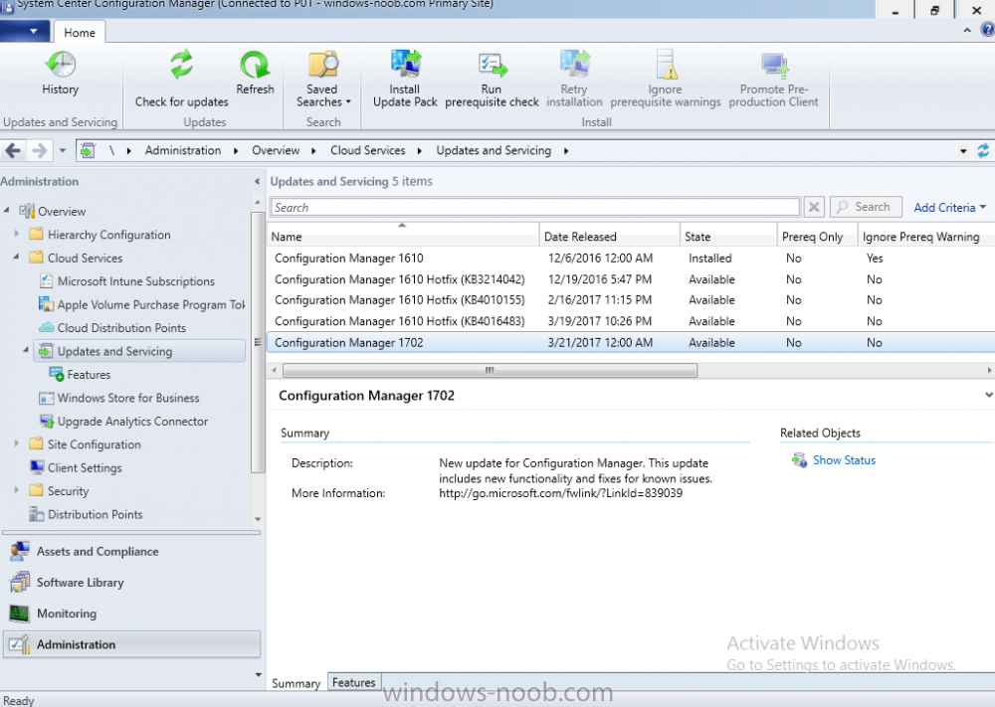Click the horizontal list scrollbar thumb
The width and height of the screenshot is (995, 707).
click(x=490, y=370)
